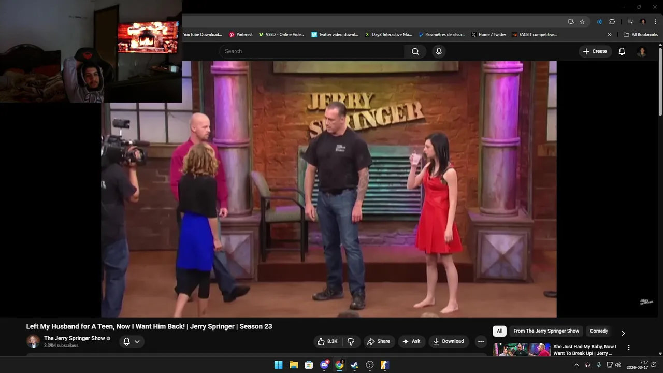This screenshot has height=373, width=663.
Task: Select the 'All' filter chip
Action: pyautogui.click(x=499, y=331)
